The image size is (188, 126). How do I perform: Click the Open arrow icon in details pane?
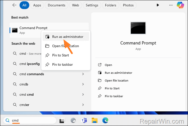(x=100, y=65)
